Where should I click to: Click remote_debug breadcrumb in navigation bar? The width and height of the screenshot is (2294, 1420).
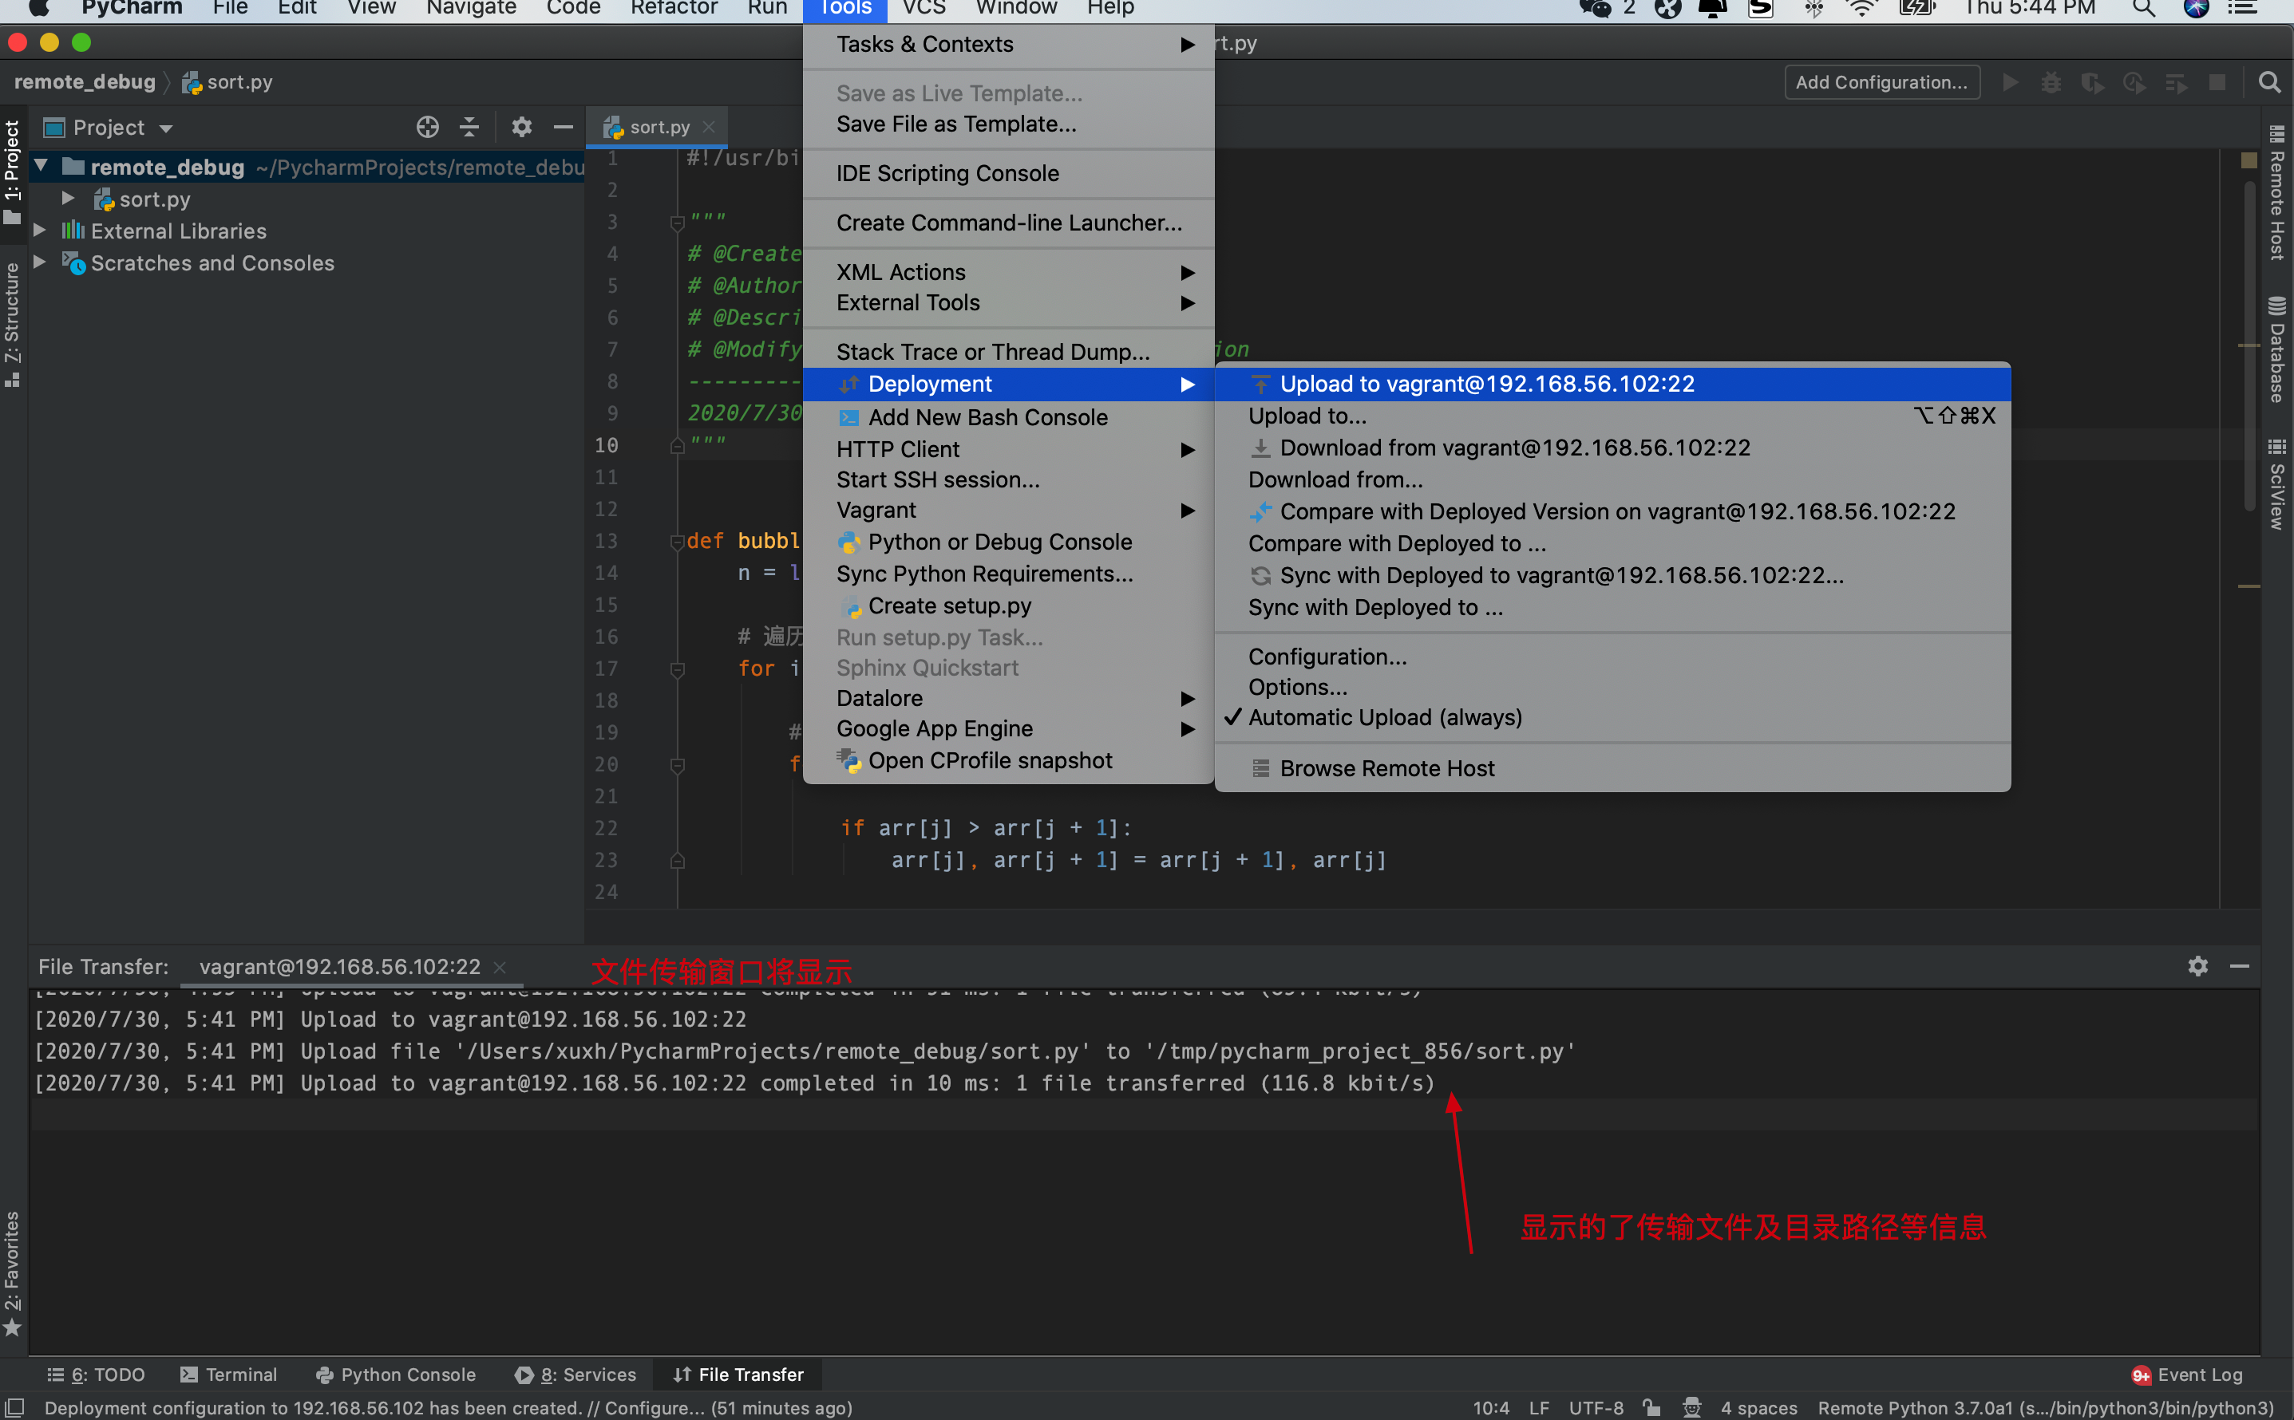coord(85,81)
